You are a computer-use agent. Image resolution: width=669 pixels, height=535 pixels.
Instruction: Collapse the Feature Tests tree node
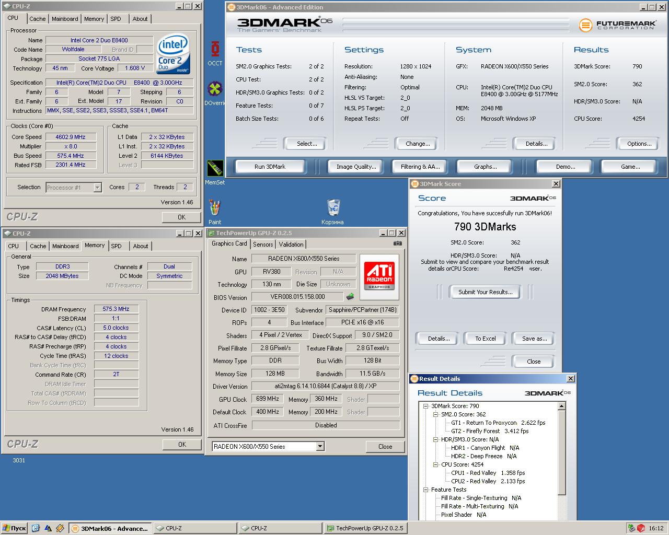click(x=426, y=490)
